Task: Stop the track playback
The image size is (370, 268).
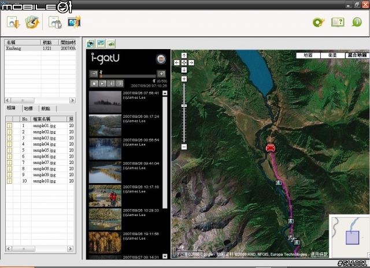Action: [94, 83]
